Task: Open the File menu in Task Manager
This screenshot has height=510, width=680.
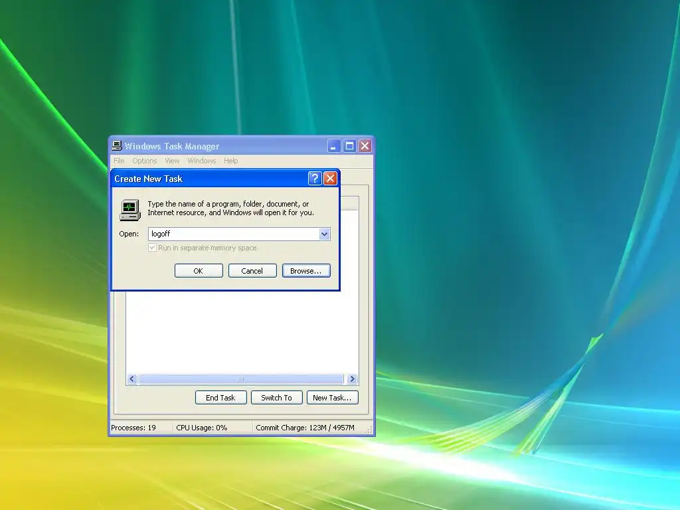Action: pos(119,161)
